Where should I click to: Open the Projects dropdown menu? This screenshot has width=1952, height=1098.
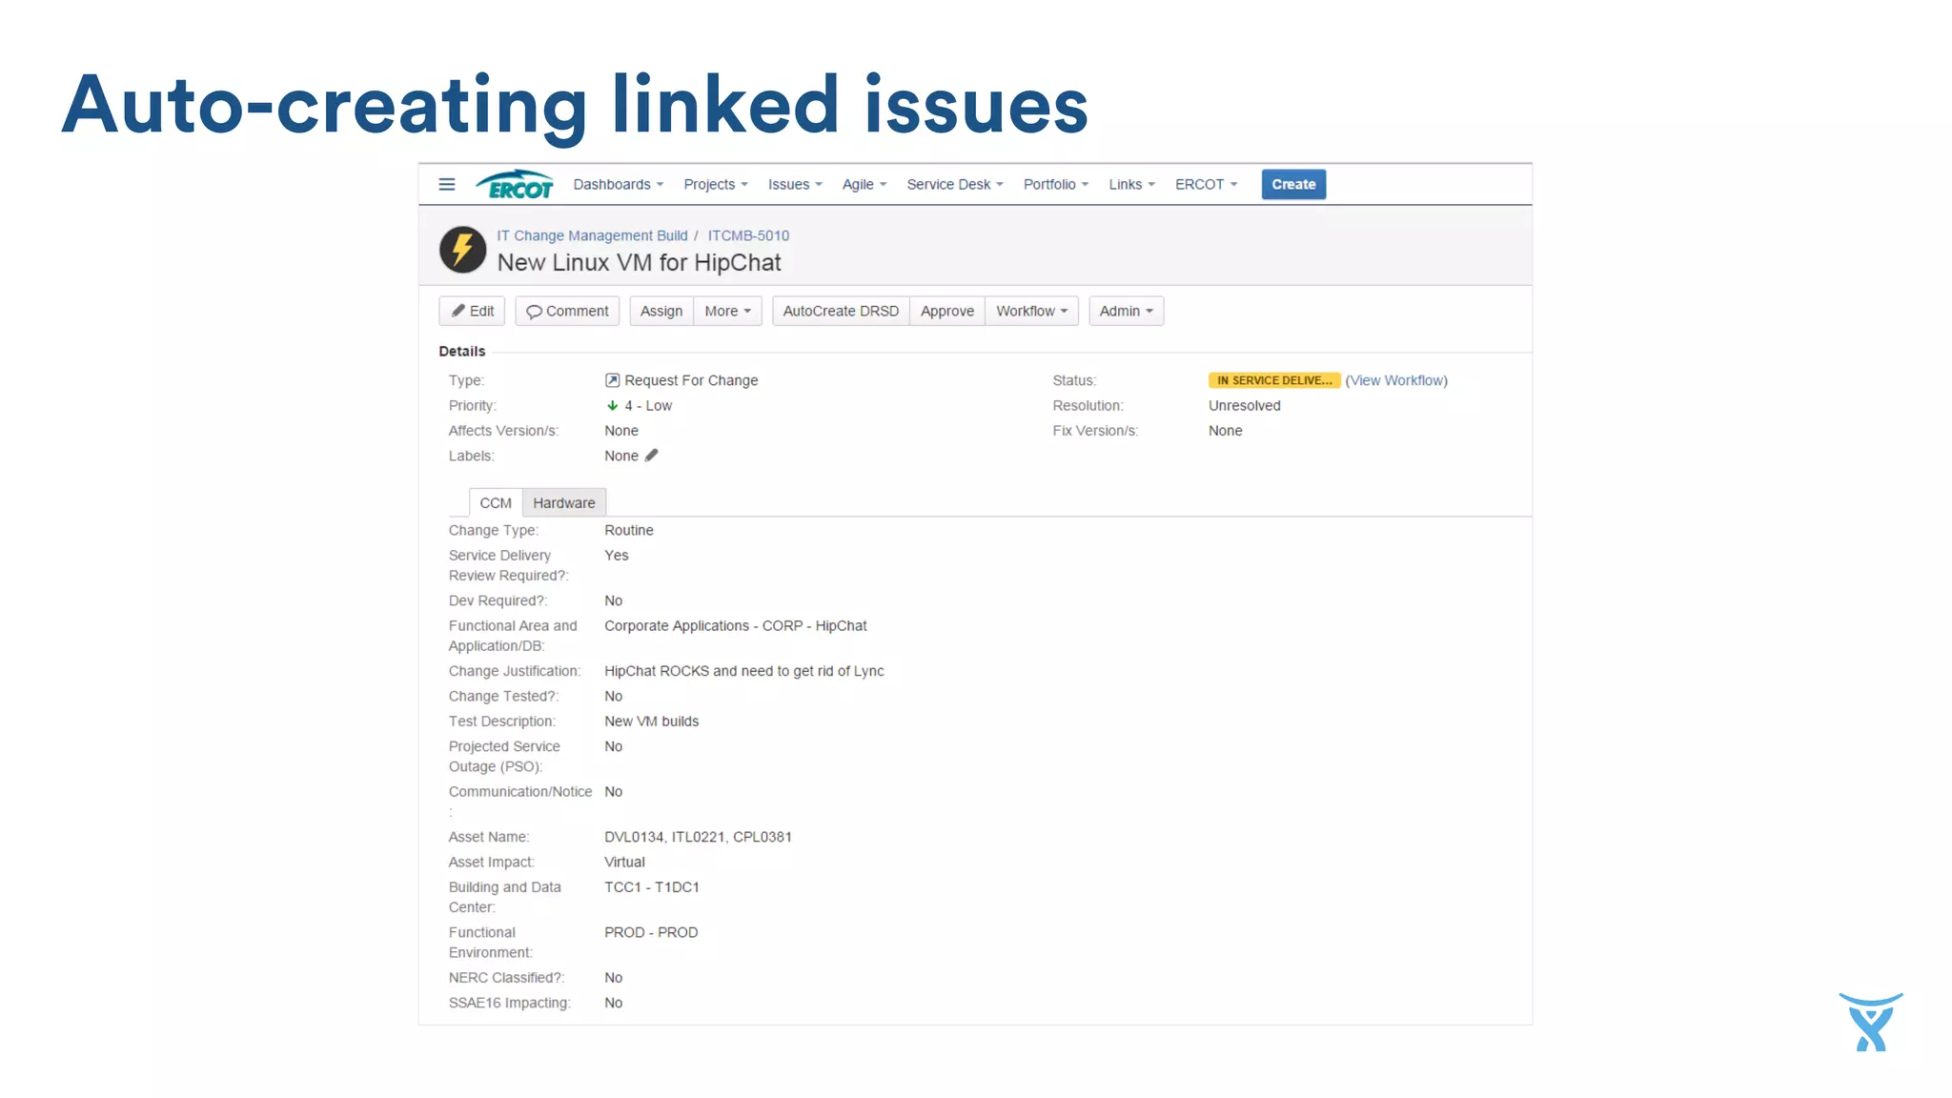[715, 184]
